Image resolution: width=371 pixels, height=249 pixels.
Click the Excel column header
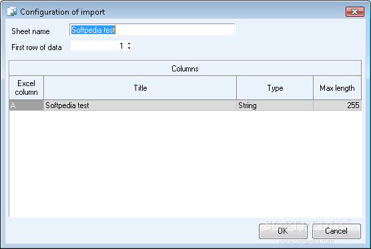[x=26, y=88]
